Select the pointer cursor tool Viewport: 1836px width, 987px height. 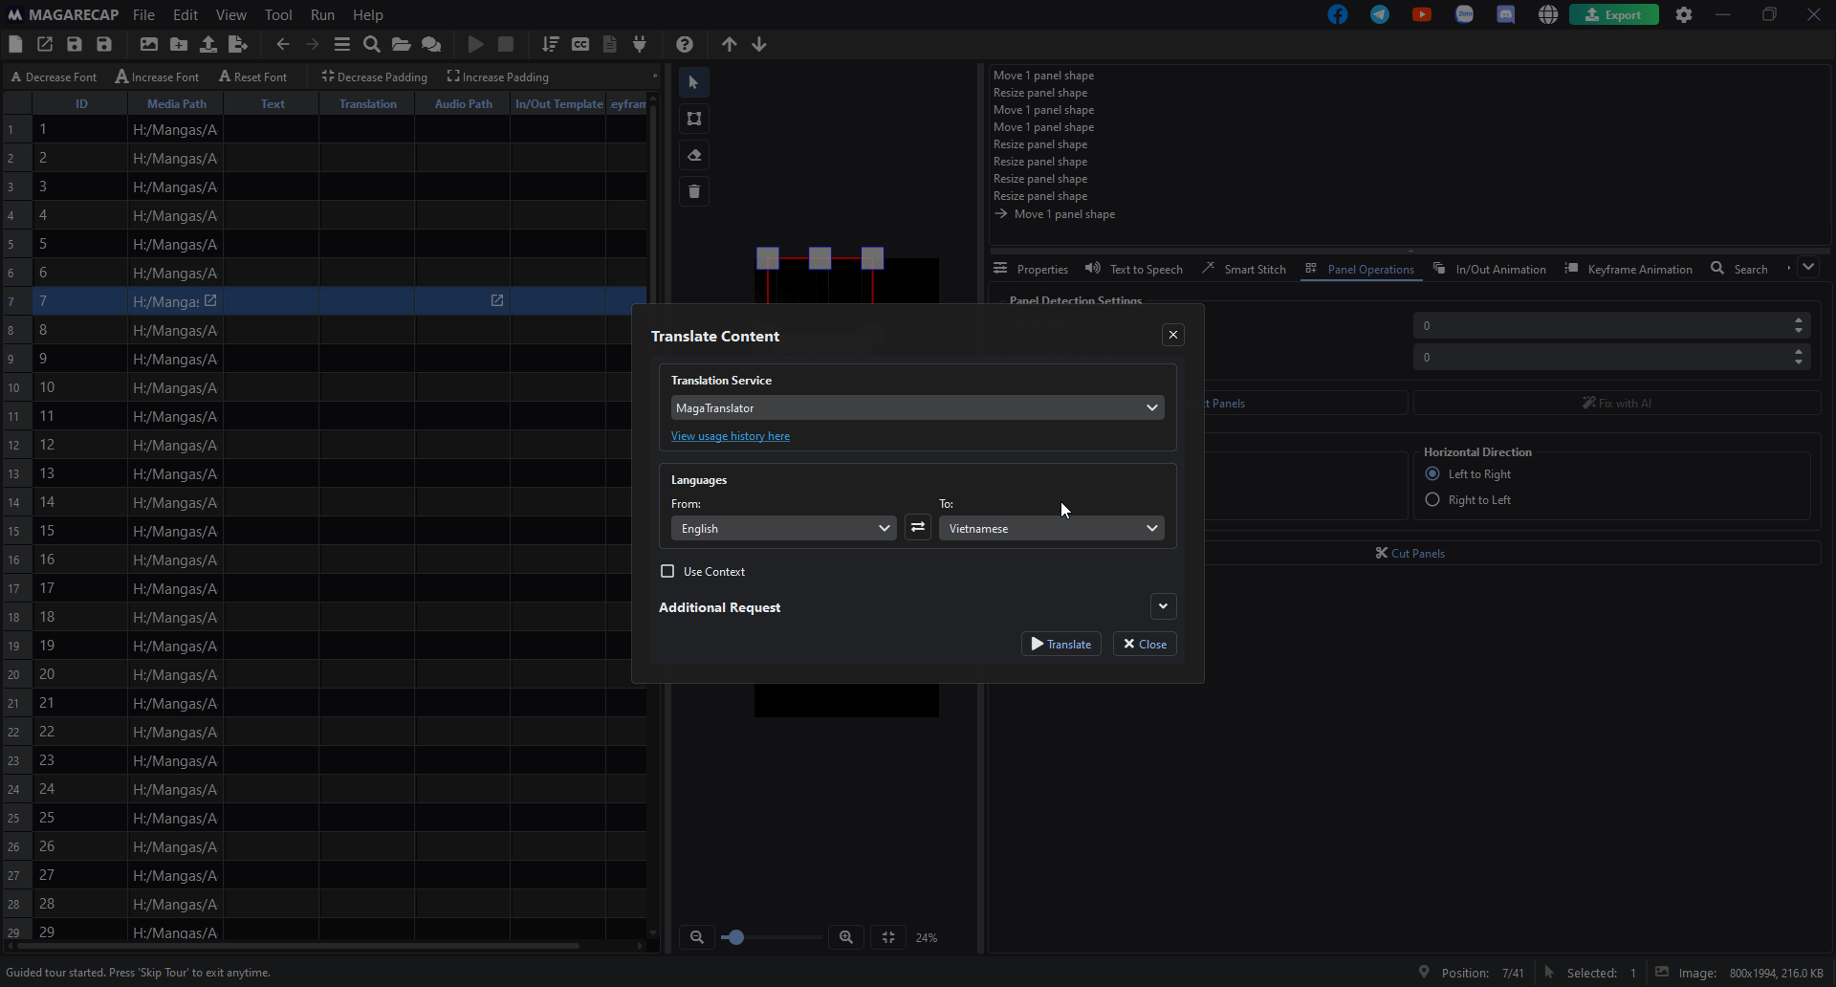pos(694,82)
